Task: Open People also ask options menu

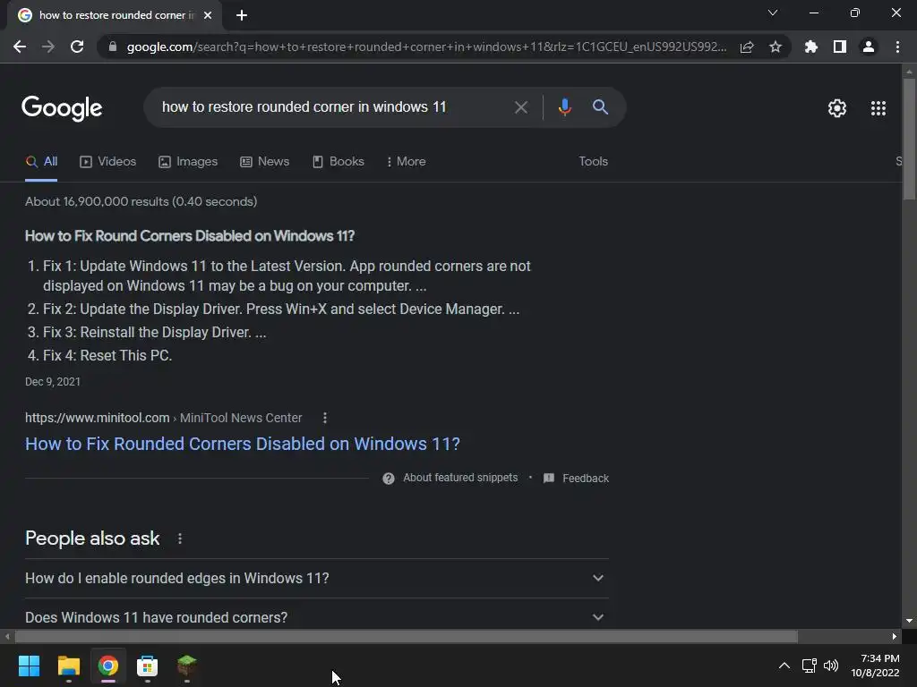Action: pyautogui.click(x=180, y=539)
